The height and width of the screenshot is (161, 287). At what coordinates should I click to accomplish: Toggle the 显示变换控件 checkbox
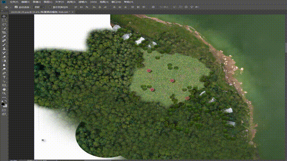click(x=50, y=7)
